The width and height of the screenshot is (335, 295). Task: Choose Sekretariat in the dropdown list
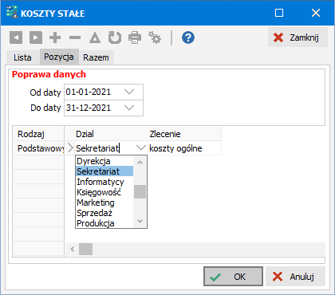(x=104, y=171)
